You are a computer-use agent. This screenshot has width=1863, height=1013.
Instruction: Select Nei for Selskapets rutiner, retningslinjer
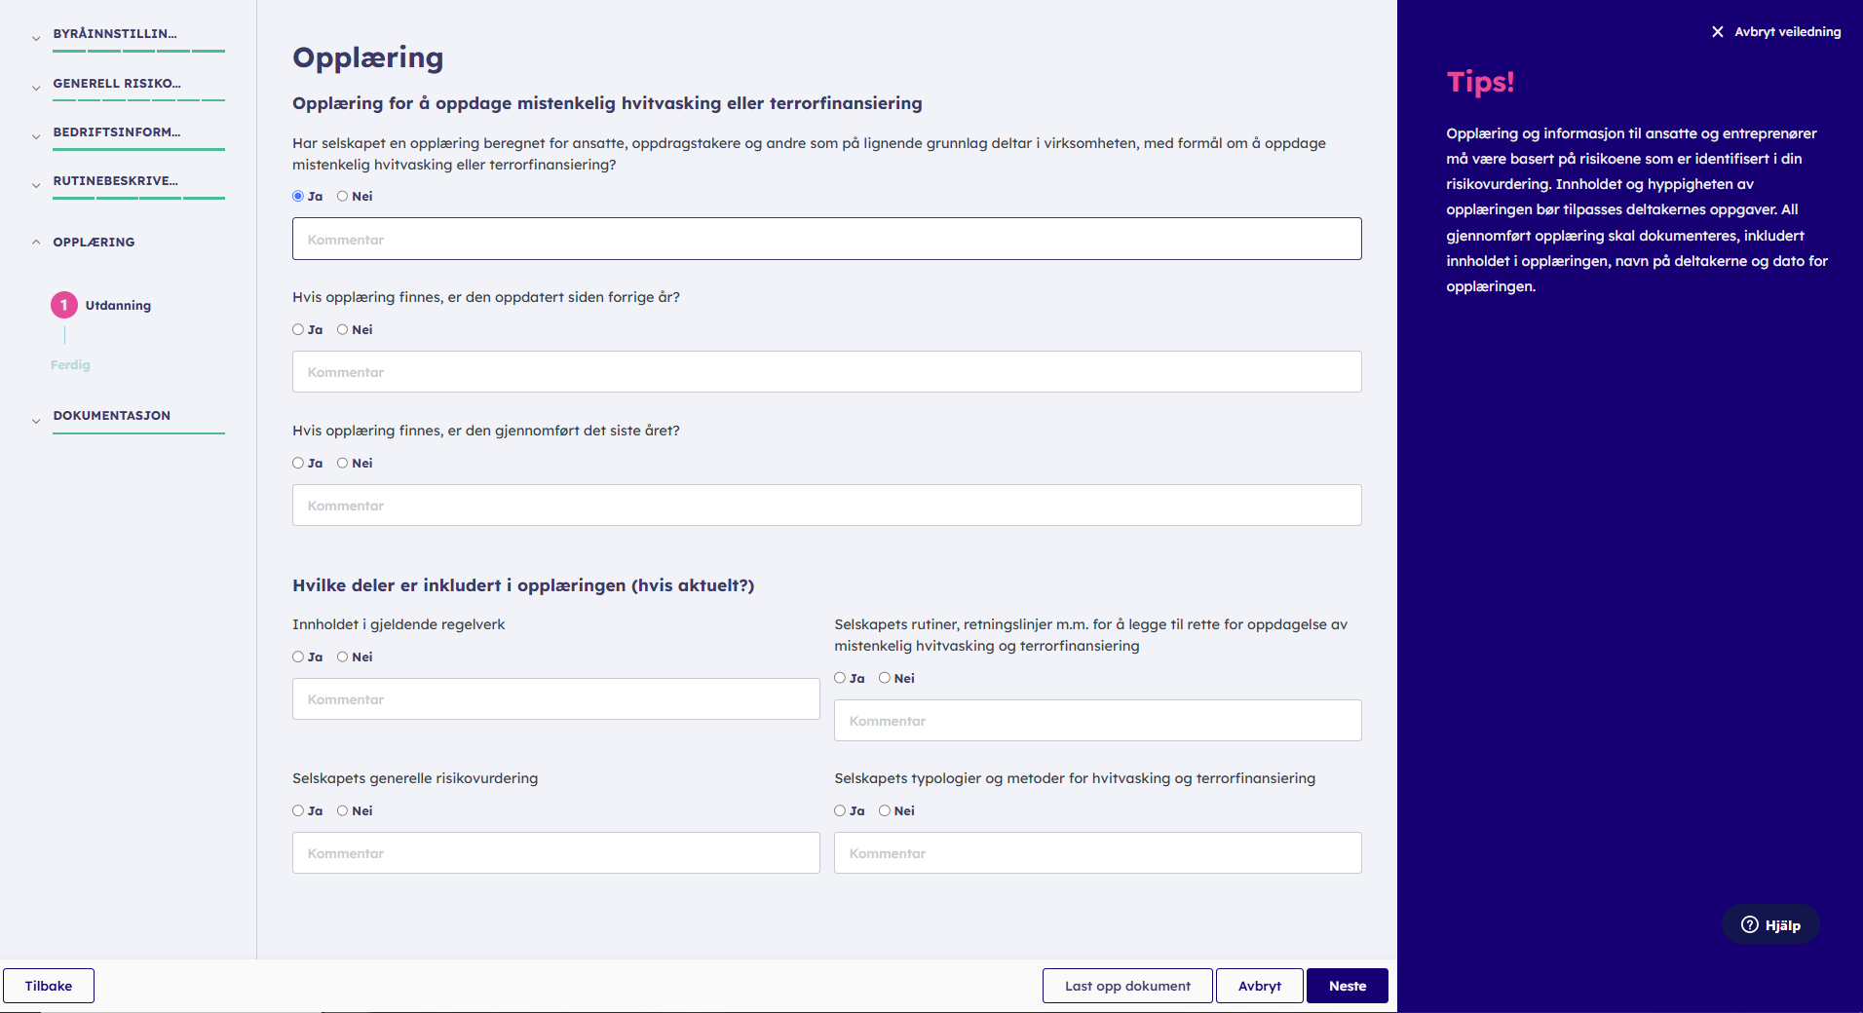tap(885, 678)
